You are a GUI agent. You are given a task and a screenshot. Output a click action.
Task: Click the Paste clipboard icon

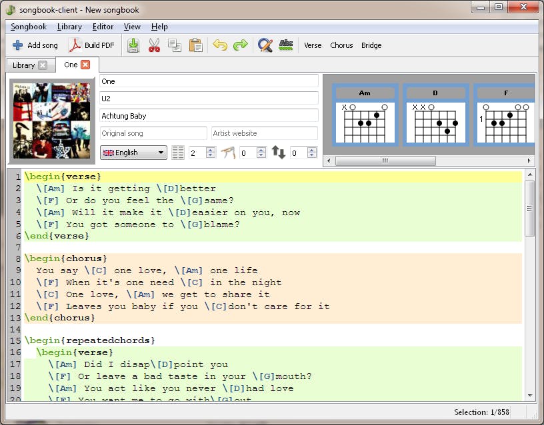pos(195,45)
